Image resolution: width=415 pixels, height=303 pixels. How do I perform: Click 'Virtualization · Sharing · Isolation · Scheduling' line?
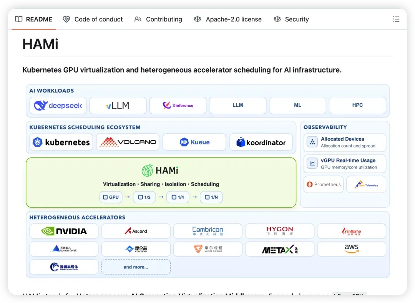click(161, 184)
